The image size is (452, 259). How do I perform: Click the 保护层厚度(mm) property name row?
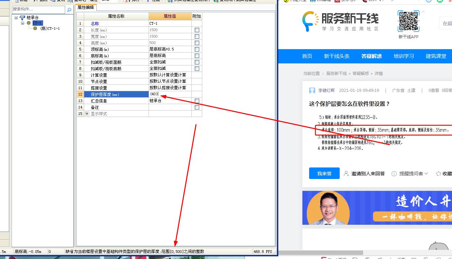[116, 94]
